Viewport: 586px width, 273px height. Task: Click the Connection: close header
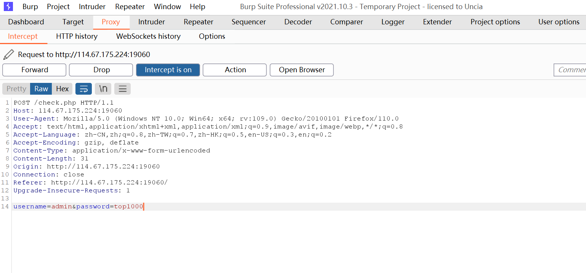pyautogui.click(x=49, y=175)
